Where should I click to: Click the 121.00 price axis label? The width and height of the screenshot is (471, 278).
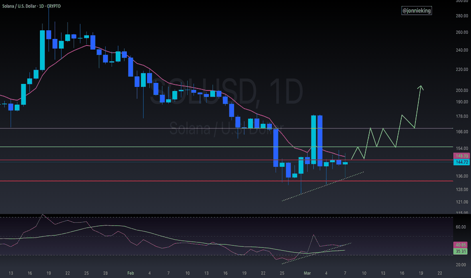(462, 202)
